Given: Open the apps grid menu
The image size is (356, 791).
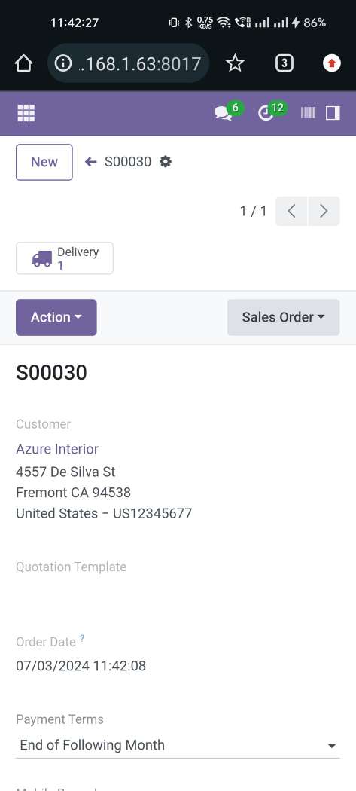Looking at the screenshot, I should tap(26, 113).
